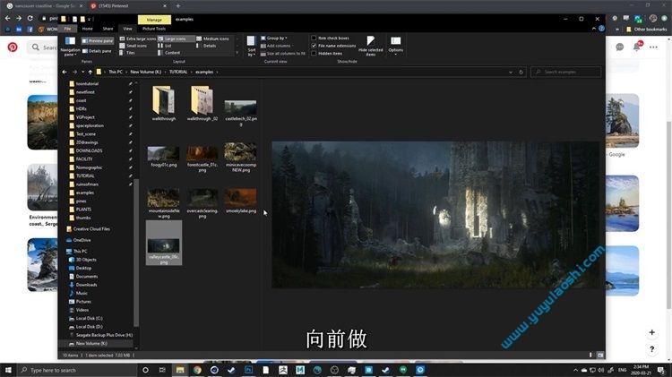
Task: Open Pinterest home logo in Chrome
Action: 13,47
